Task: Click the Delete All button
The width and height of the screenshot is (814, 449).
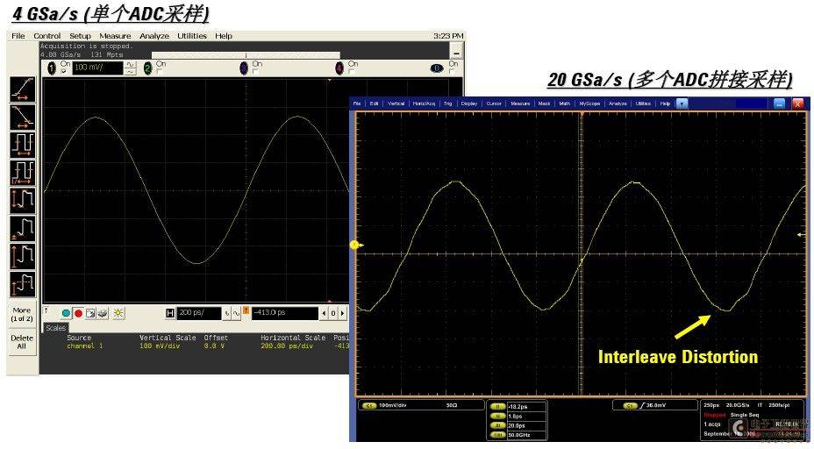Action: pos(22,341)
